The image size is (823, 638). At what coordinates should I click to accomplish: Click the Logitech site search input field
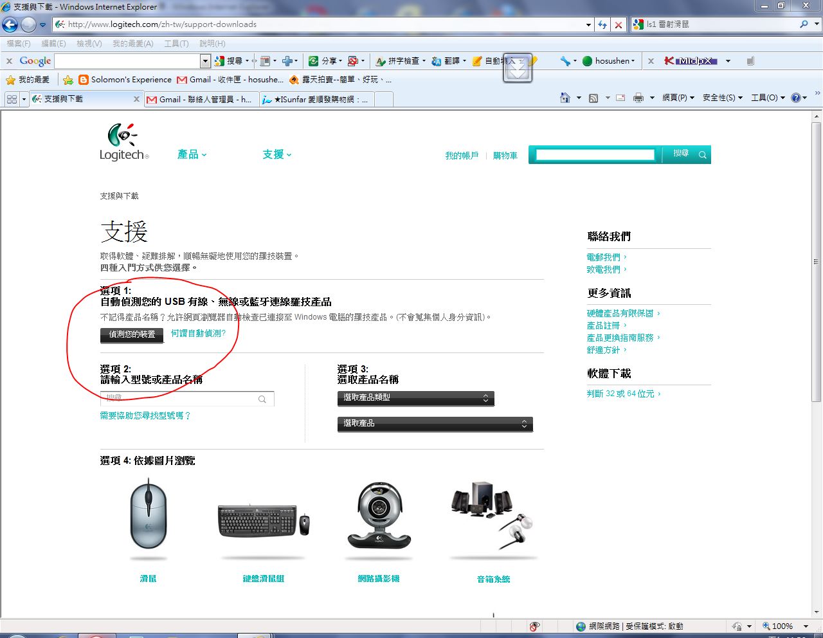coord(595,154)
